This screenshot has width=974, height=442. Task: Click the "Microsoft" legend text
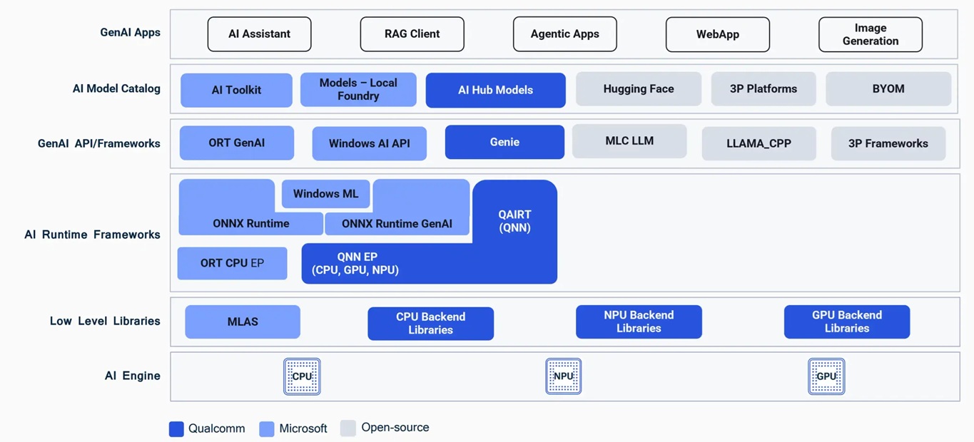click(303, 428)
